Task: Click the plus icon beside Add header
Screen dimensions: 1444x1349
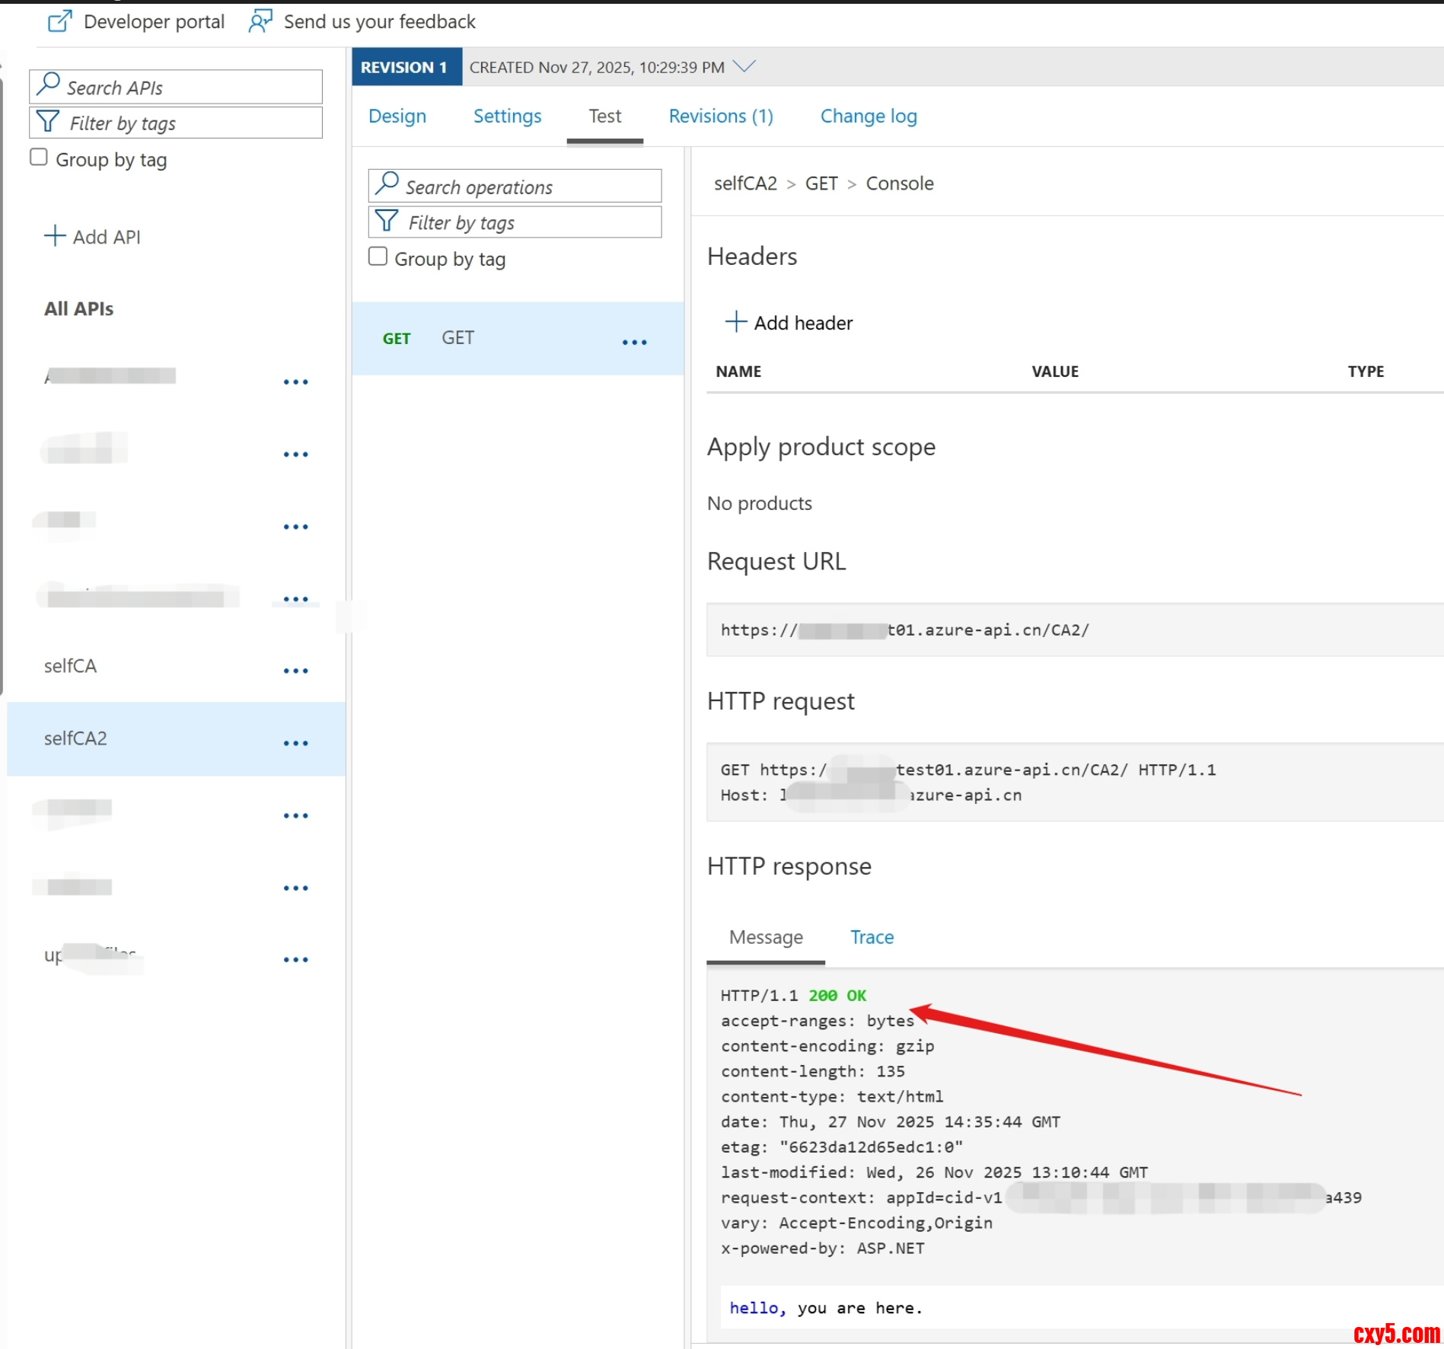Action: (x=735, y=322)
